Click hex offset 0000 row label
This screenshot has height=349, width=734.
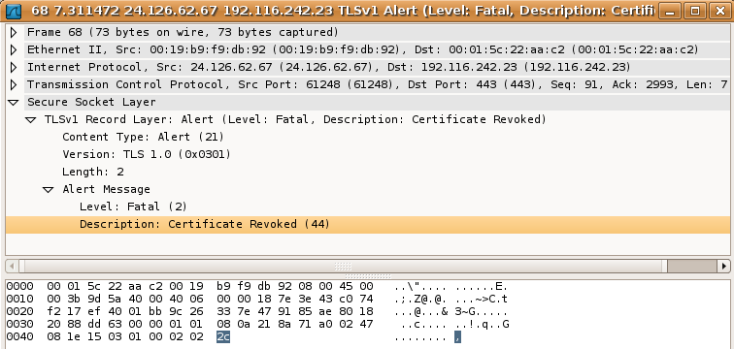[19, 286]
